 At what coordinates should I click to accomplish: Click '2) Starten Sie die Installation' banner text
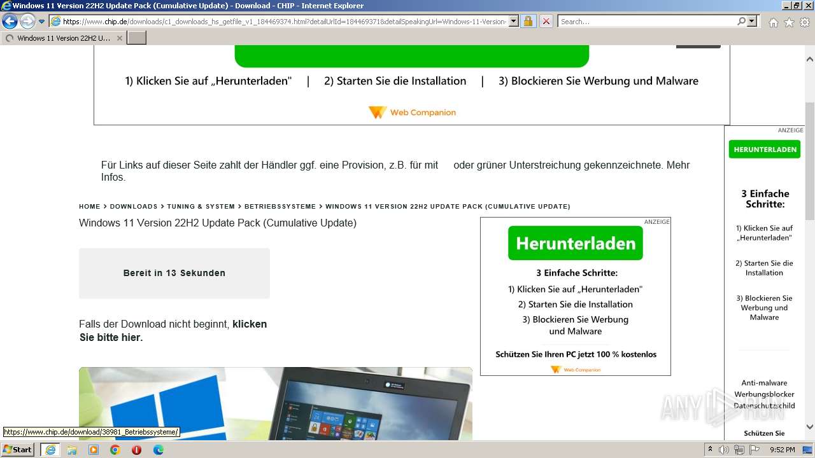395,81
